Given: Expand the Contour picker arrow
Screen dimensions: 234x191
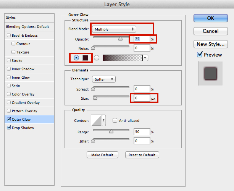Looking at the screenshot, I should pyautogui.click(x=103, y=121).
